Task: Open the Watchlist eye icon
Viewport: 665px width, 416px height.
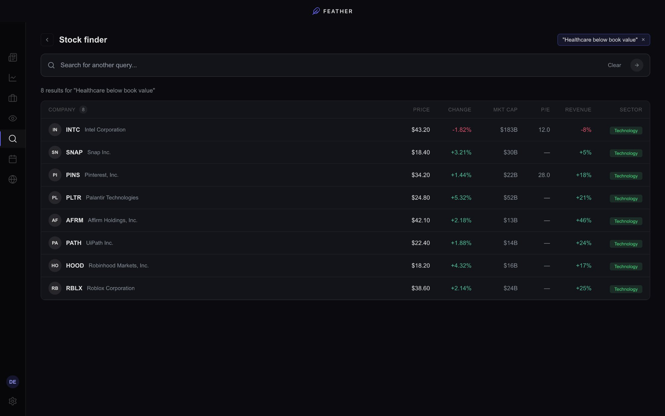Action: point(12,118)
